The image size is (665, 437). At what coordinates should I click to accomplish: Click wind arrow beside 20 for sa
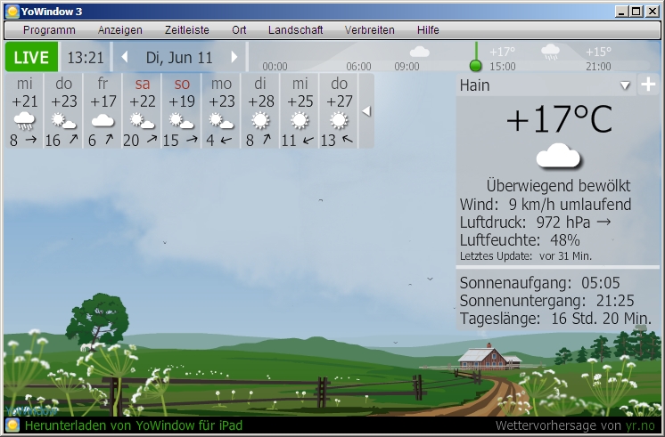click(x=152, y=139)
